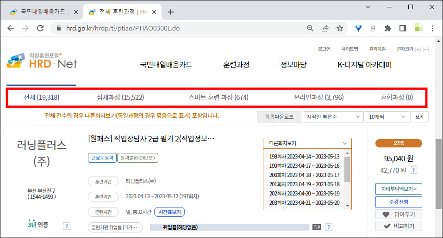This screenshot has width=443, height=238.
Task: Open the 정보마당 main menu
Action: pos(293,65)
